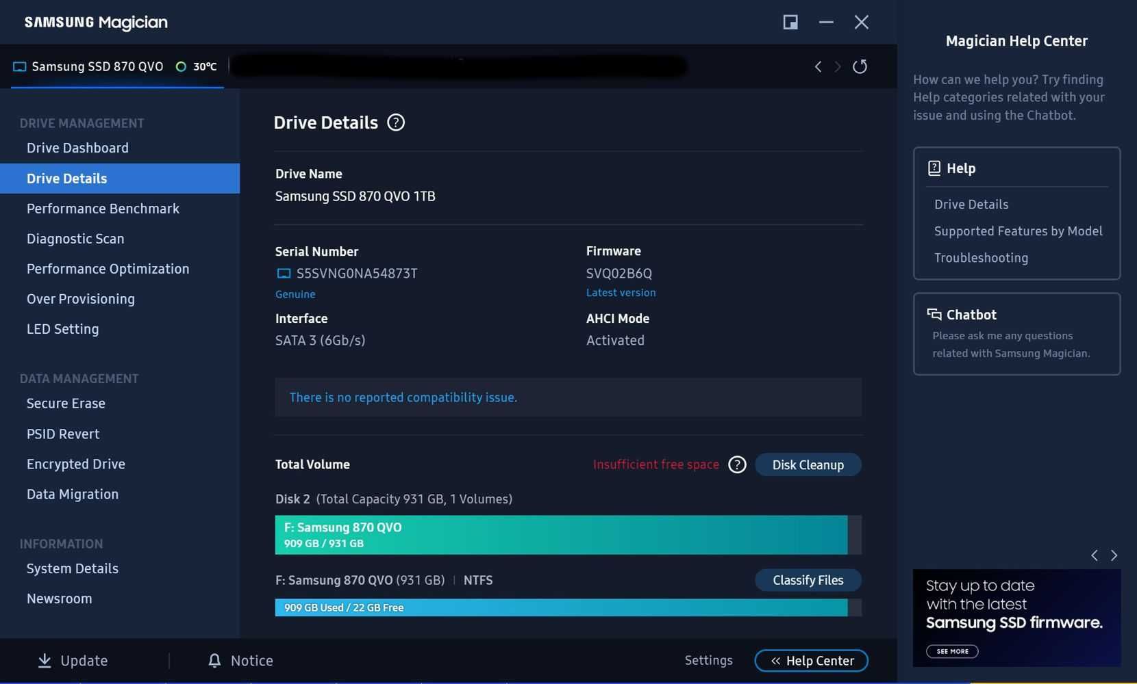The width and height of the screenshot is (1137, 684).
Task: Open Newsroom
Action: pos(59,599)
